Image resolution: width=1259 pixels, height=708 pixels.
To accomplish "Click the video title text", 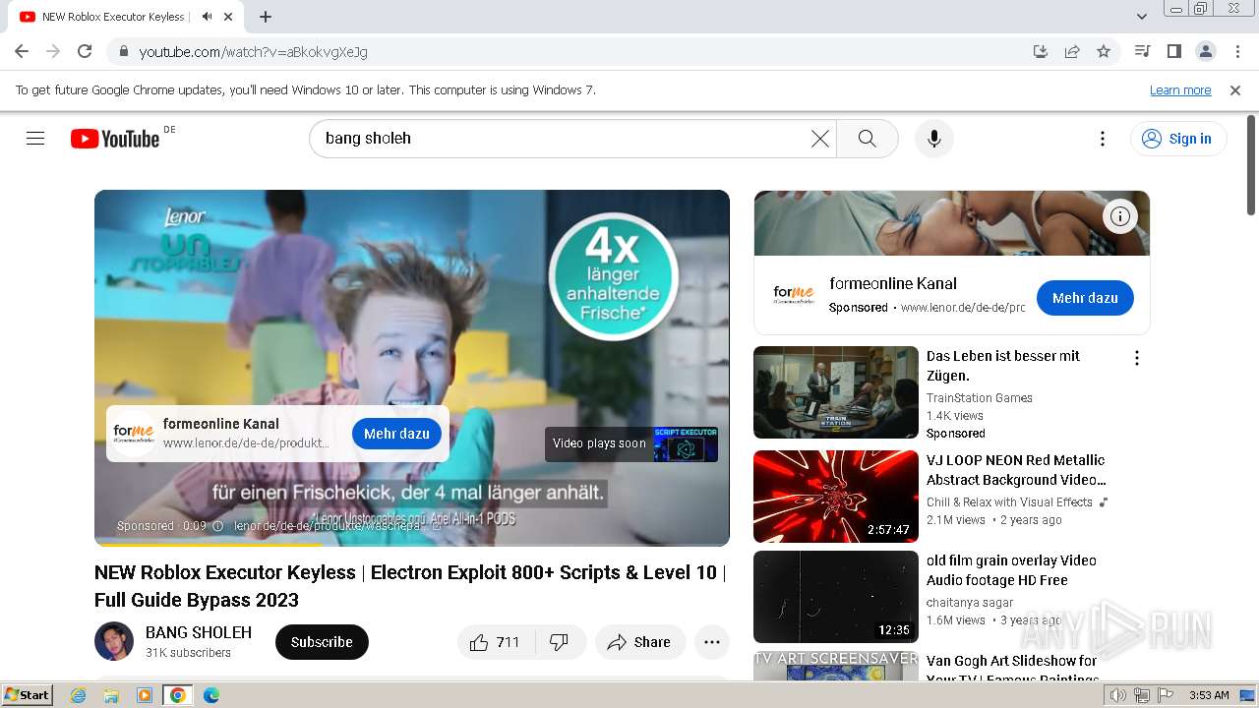I will click(410, 586).
